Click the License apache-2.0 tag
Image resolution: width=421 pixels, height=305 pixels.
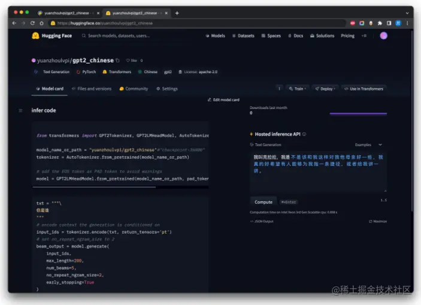click(x=198, y=72)
